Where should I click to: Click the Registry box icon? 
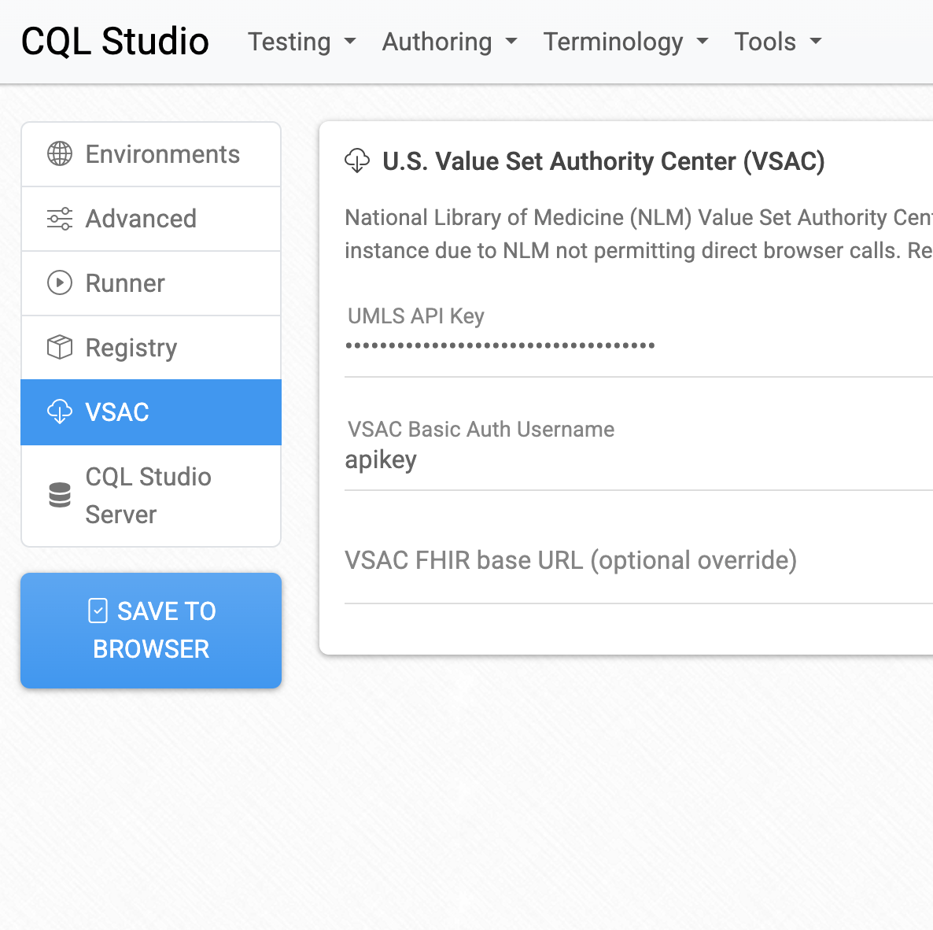tap(60, 347)
